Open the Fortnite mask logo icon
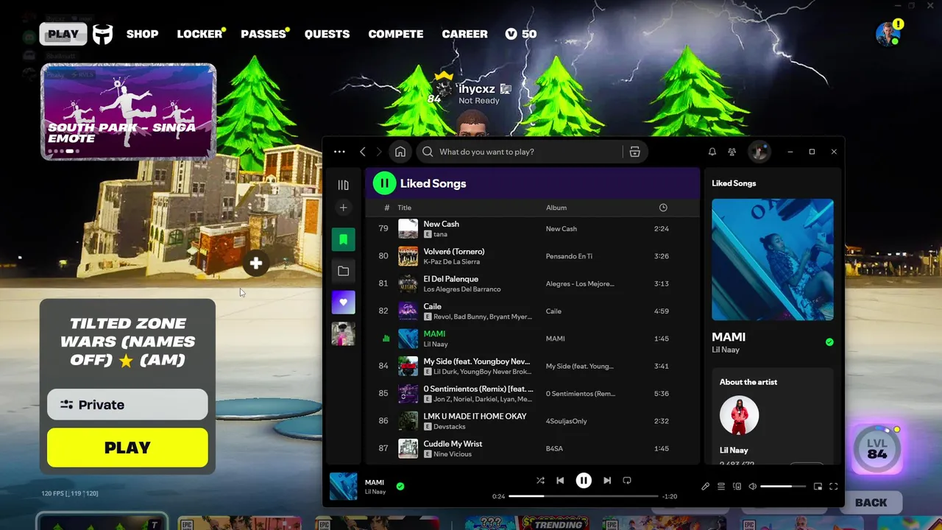The width and height of the screenshot is (942, 530). point(103,34)
